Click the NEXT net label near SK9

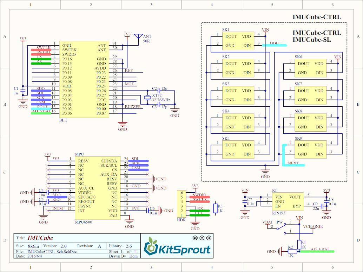pyautogui.click(x=293, y=163)
